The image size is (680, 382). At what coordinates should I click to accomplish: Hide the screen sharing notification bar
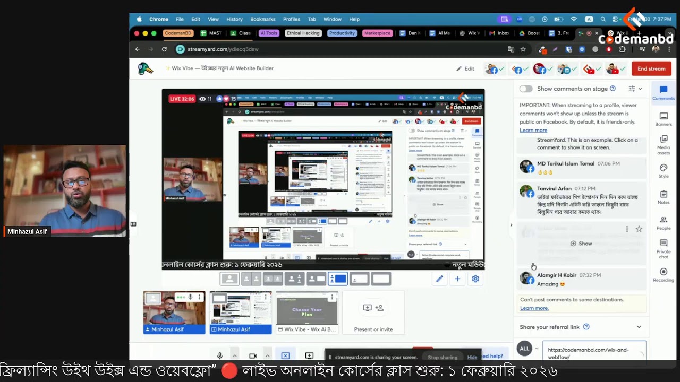point(472,357)
